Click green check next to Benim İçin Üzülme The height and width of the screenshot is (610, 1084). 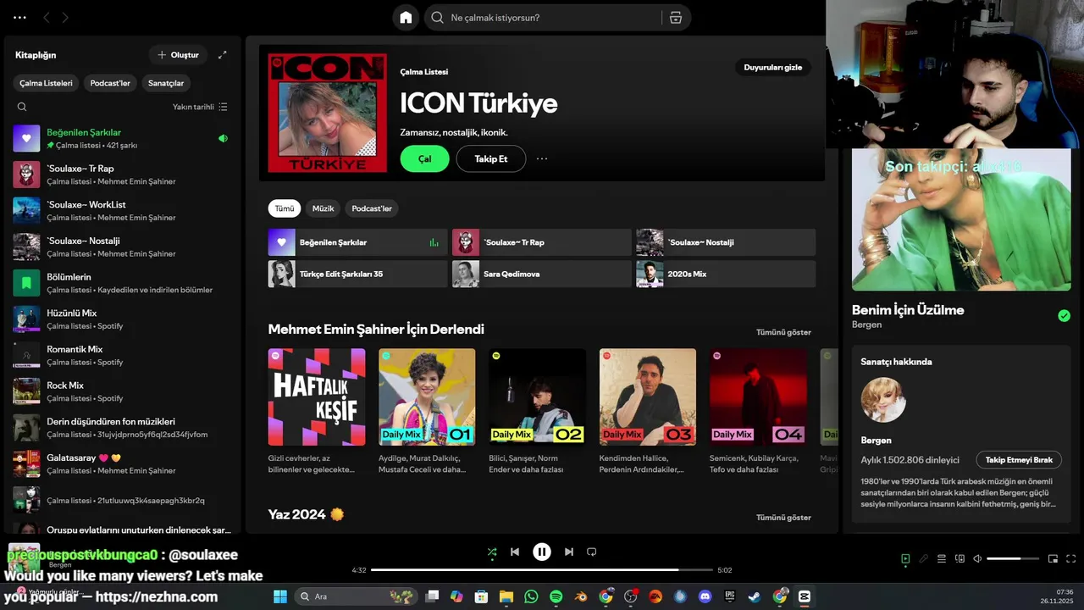pos(1064,316)
